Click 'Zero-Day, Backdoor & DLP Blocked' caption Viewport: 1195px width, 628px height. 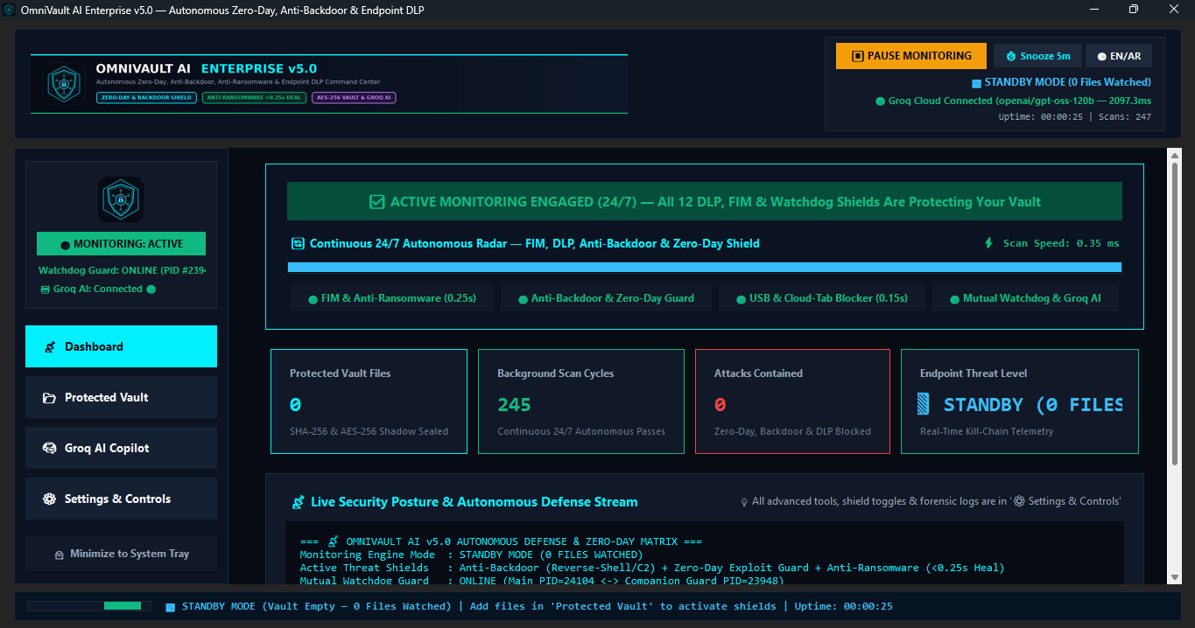point(792,431)
